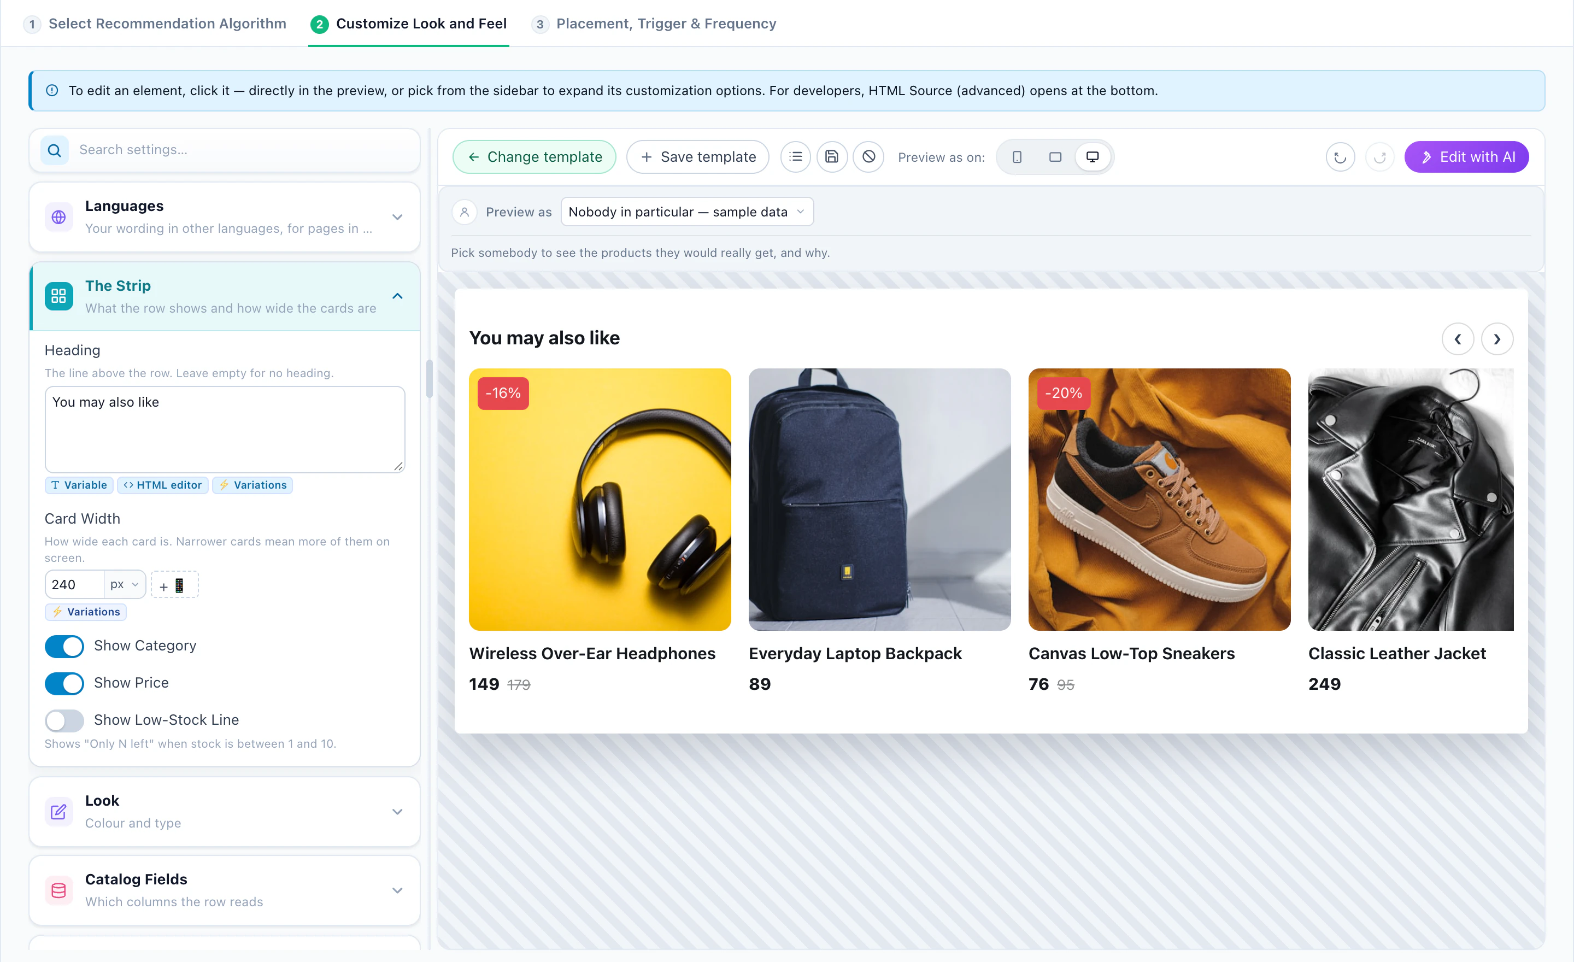Click the Heading text area
This screenshot has width=1574, height=962.
[x=225, y=429]
